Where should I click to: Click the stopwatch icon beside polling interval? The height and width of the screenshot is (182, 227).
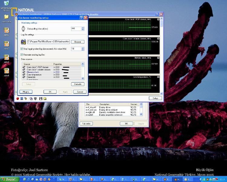click(x=23, y=29)
